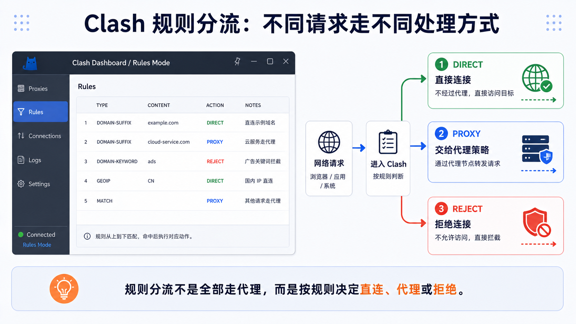Screen dimensions: 576x324
Task: Click PROXY action for cloud-service.com rule
Action: tap(215, 142)
